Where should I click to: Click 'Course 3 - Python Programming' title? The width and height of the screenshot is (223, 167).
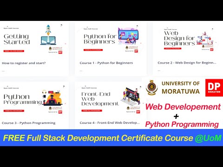[x=28, y=123]
